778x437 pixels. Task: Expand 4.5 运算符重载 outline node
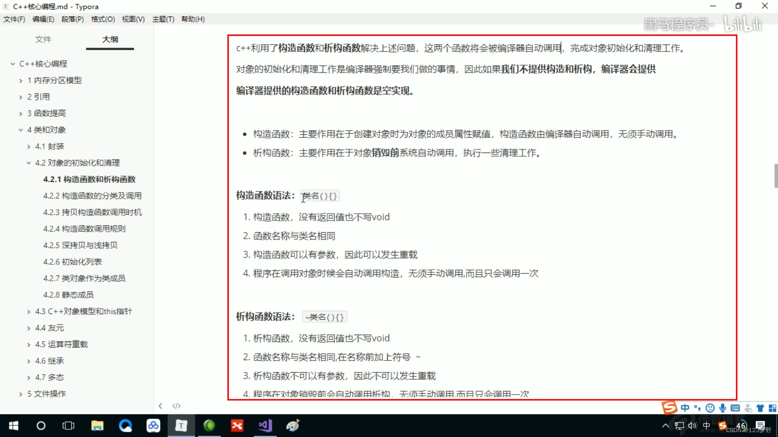click(29, 345)
